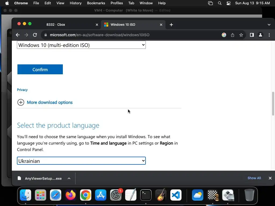Click the lock icon in address bar
This screenshot has width=275, height=206.
[x=46, y=35]
